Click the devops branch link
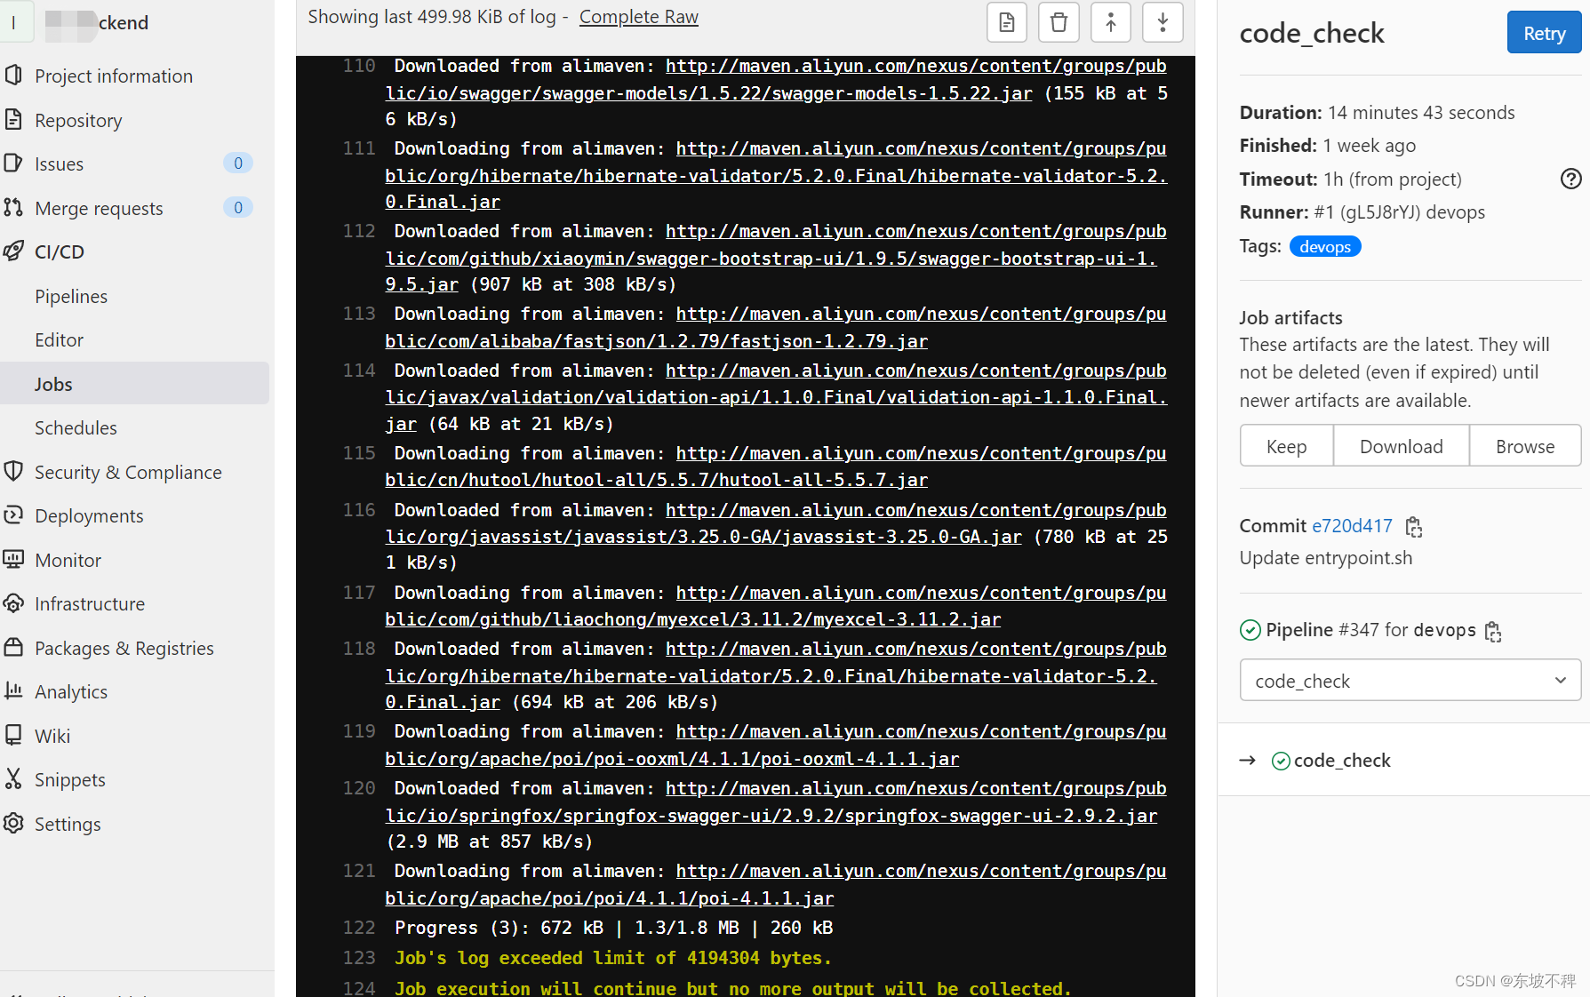 pyautogui.click(x=1443, y=630)
